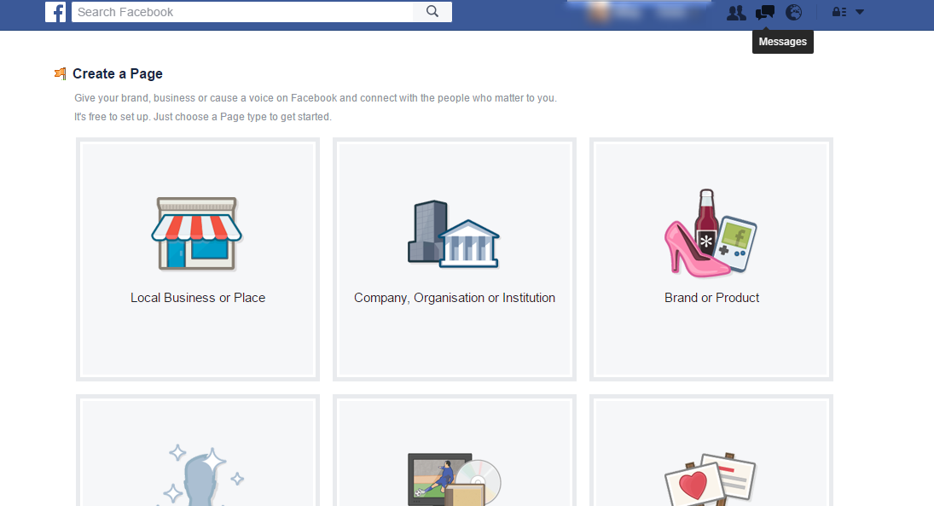Click the Create a Page flag icon
The height and width of the screenshot is (506, 934).
61,73
